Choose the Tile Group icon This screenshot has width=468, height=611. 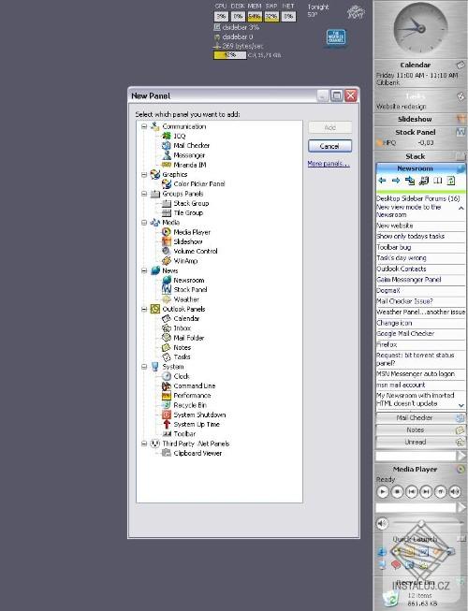click(167, 212)
